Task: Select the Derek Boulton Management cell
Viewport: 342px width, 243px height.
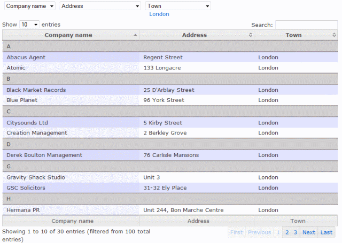Action: tap(71, 155)
